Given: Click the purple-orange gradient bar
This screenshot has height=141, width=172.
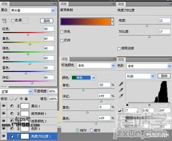Looking at the screenshot, I should 86,21.
